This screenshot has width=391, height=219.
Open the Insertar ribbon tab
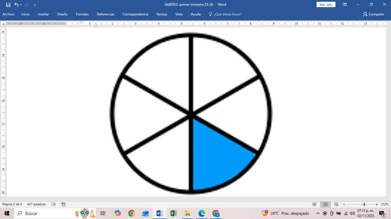tap(43, 14)
